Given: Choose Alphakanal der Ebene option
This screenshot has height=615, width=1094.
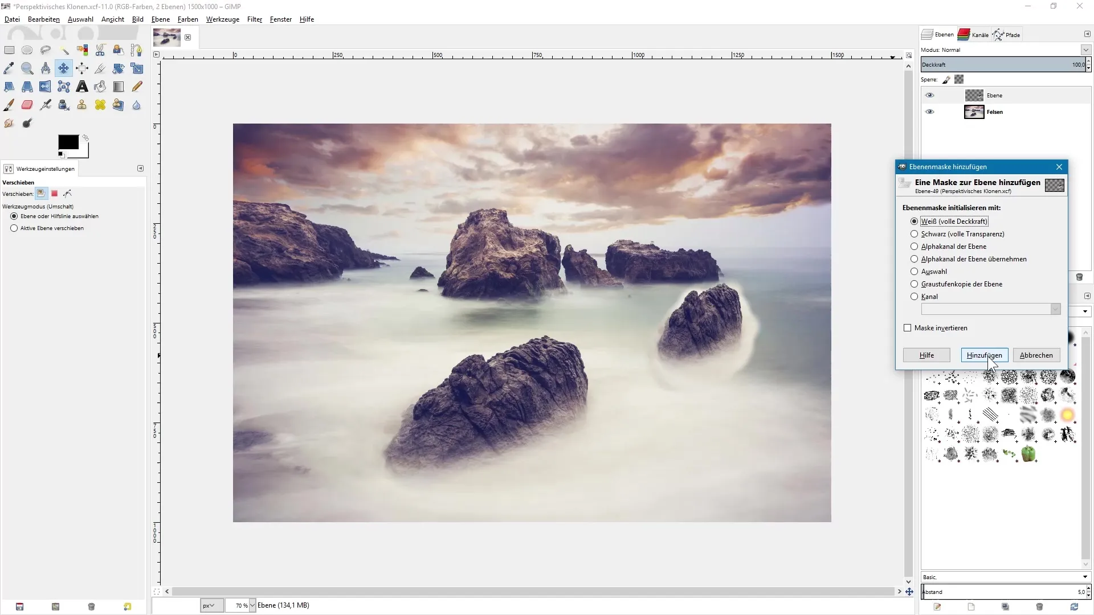Looking at the screenshot, I should coord(914,247).
